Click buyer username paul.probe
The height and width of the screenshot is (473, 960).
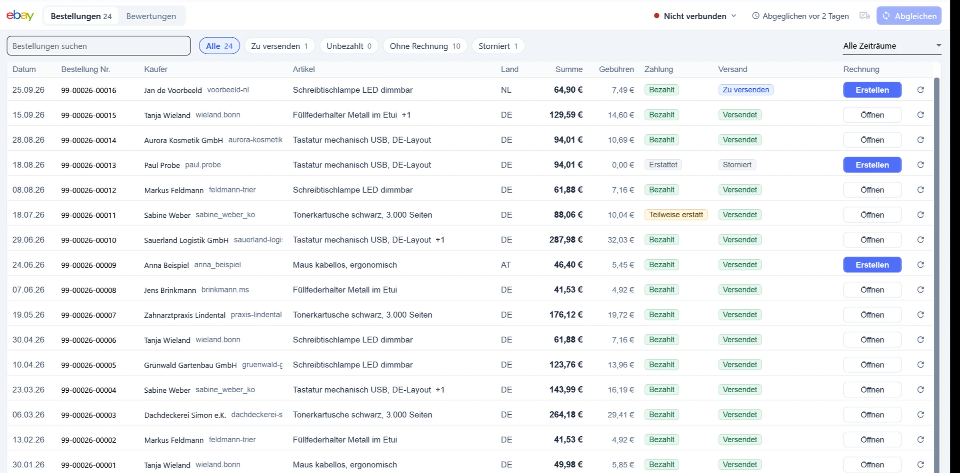click(203, 165)
